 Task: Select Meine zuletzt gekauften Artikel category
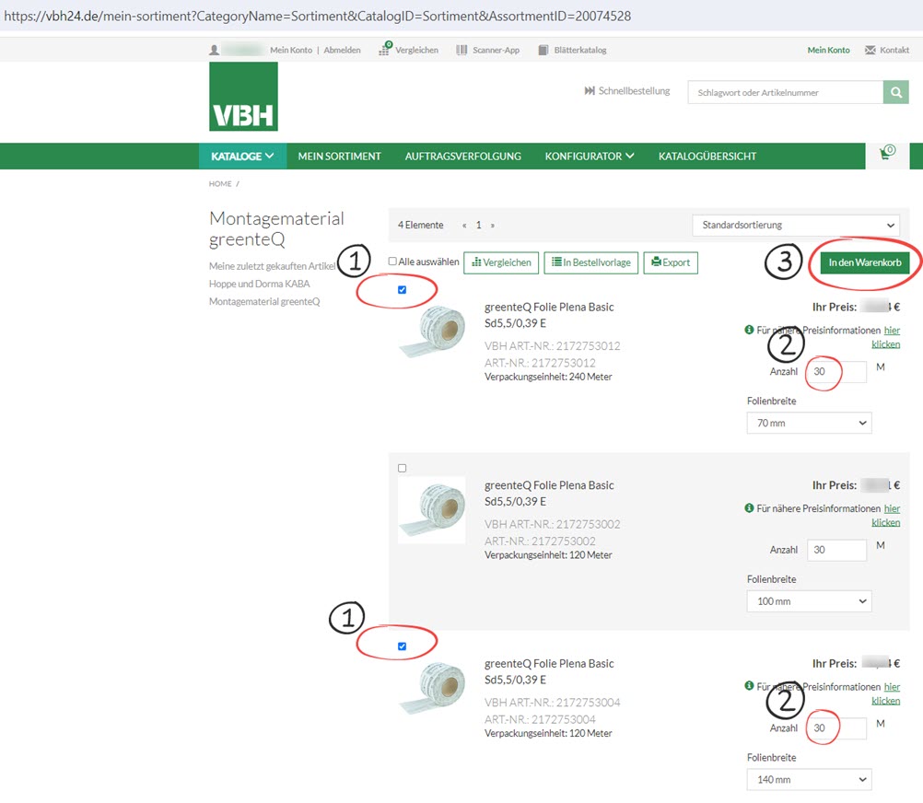(272, 266)
